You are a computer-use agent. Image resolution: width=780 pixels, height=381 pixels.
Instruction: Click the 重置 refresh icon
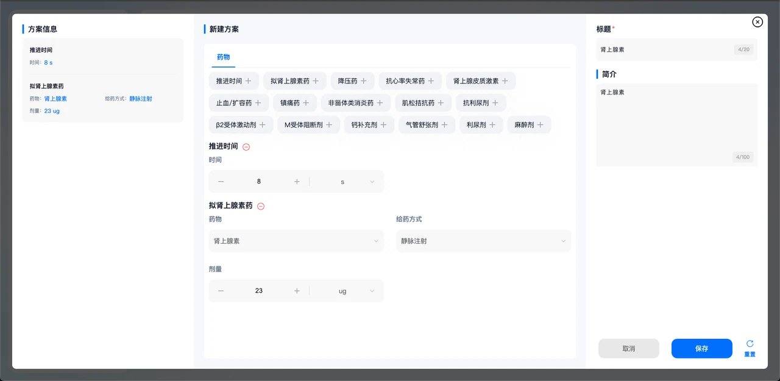(x=750, y=344)
